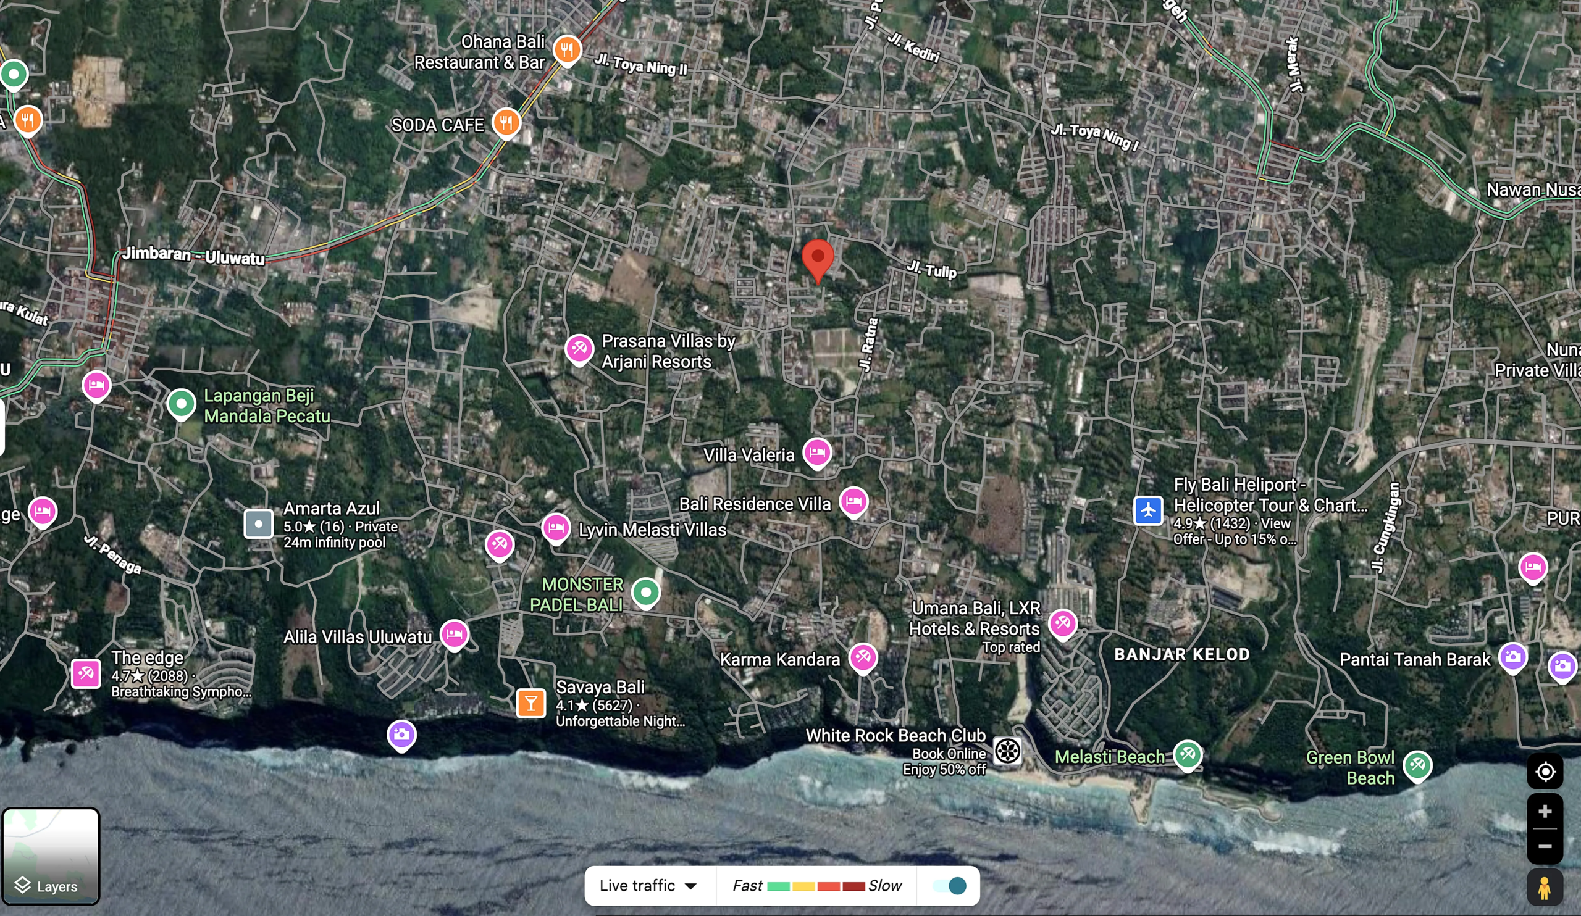Zoom out with the minus button
Image resolution: width=1581 pixels, height=916 pixels.
coord(1545,846)
